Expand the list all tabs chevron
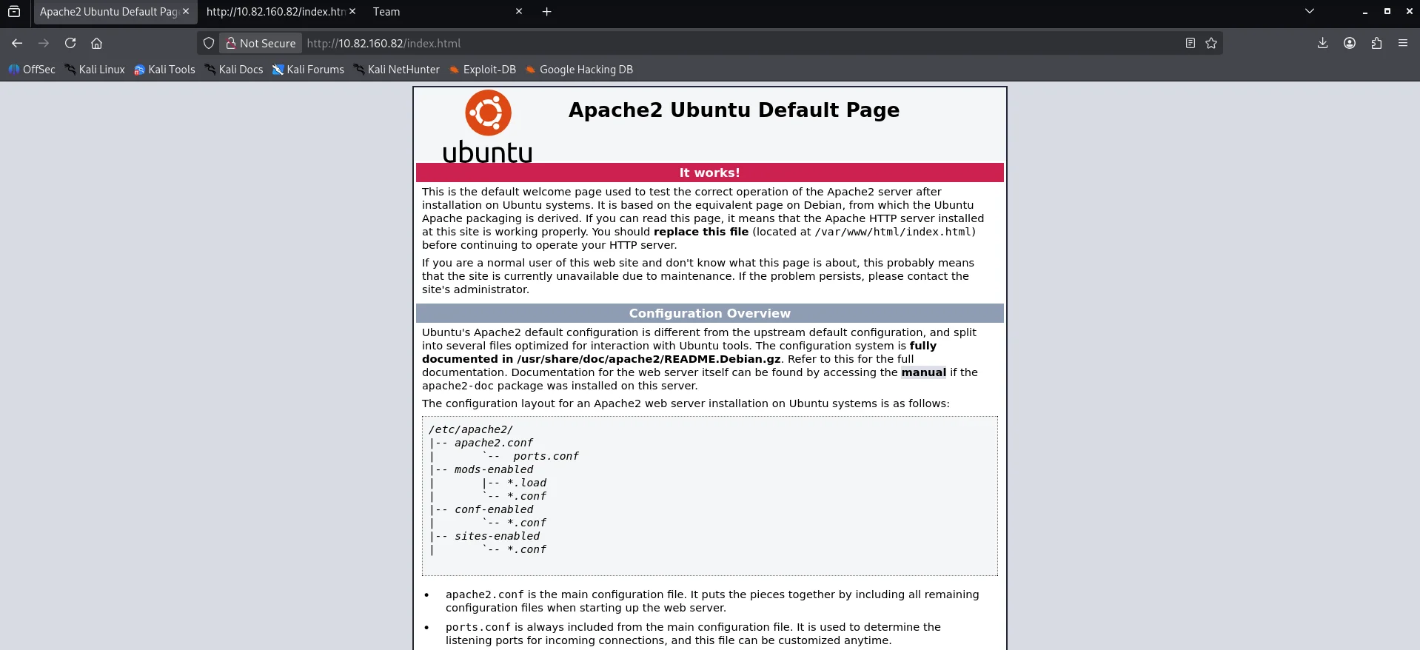1420x650 pixels. pos(1309,11)
